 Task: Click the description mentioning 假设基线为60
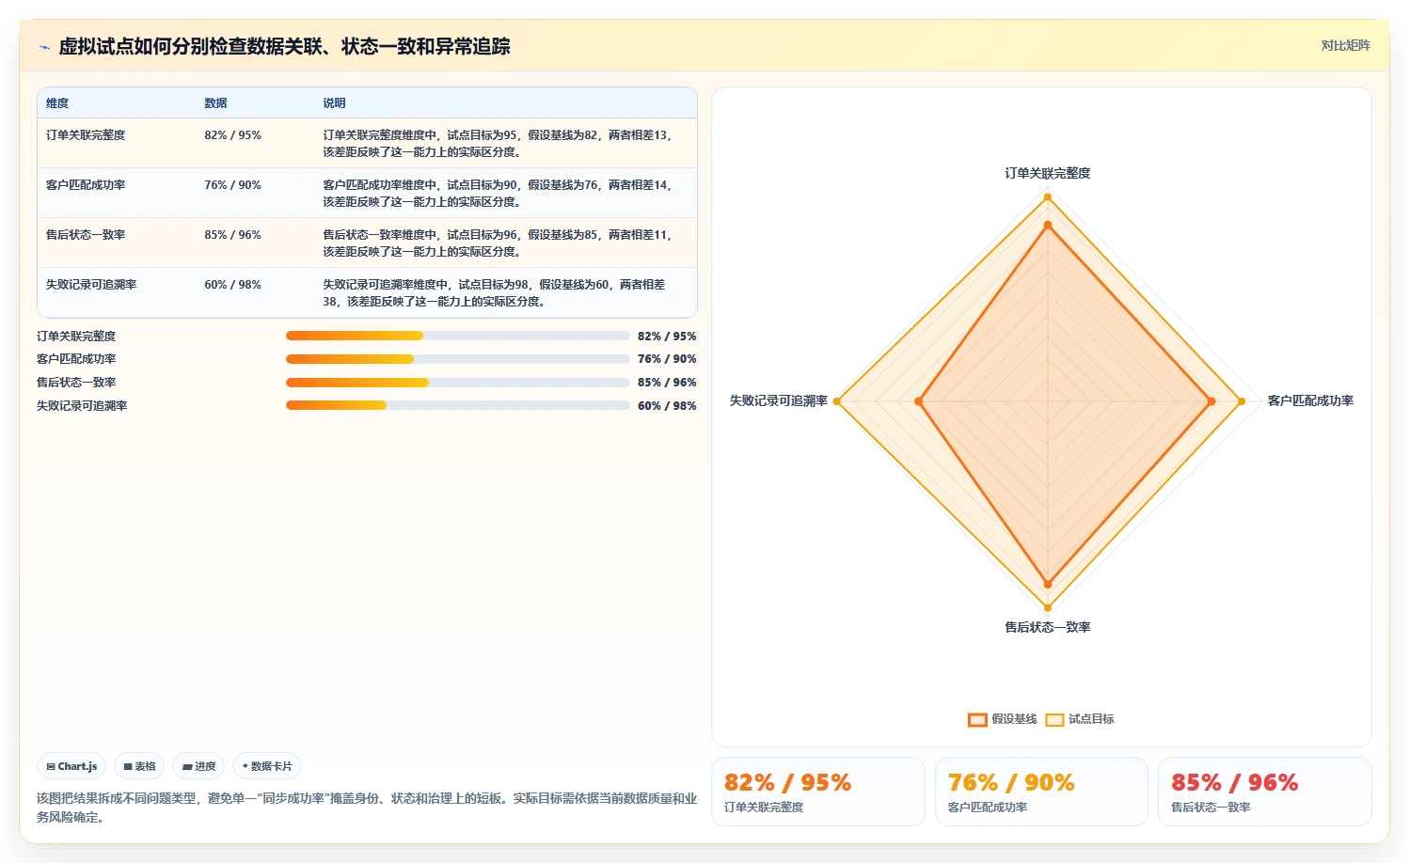point(496,292)
